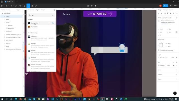The width and height of the screenshot is (179, 101).
Task: Open the Frame tool dropdown arrow
Action: (13, 6)
